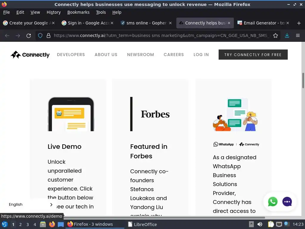Click the 14:23 taskbar clock

(298, 224)
